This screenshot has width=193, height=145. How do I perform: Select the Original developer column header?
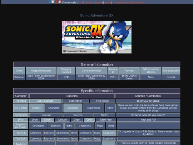click(x=41, y=71)
